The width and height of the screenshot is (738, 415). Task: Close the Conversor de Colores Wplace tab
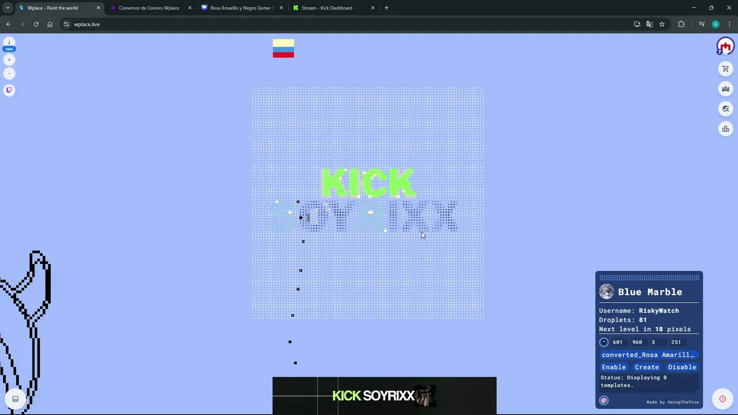click(190, 8)
